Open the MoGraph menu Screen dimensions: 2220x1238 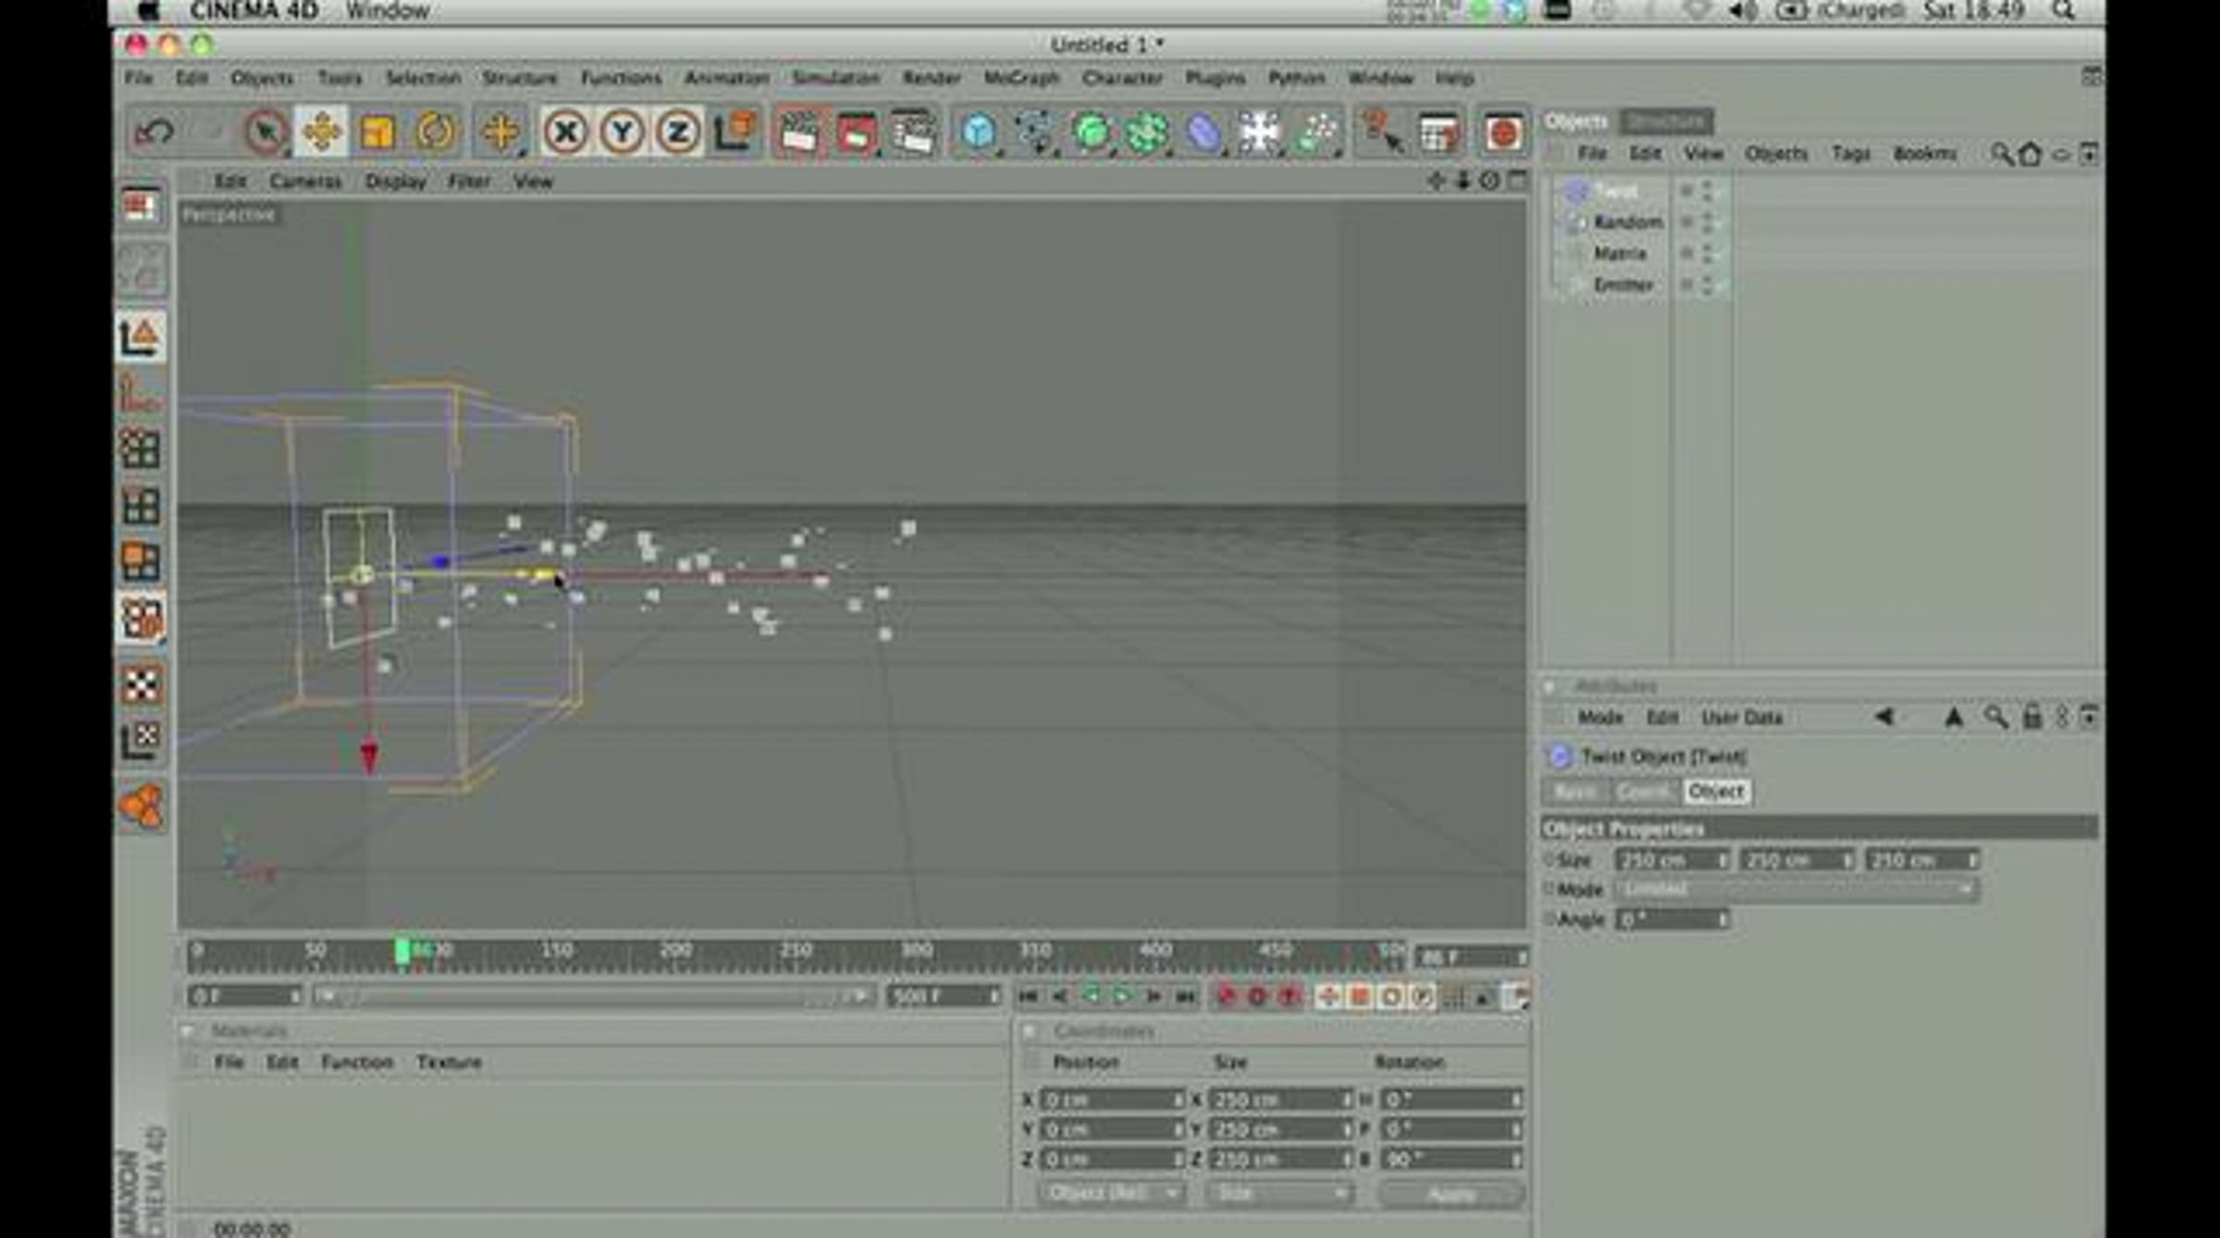pyautogui.click(x=1021, y=78)
